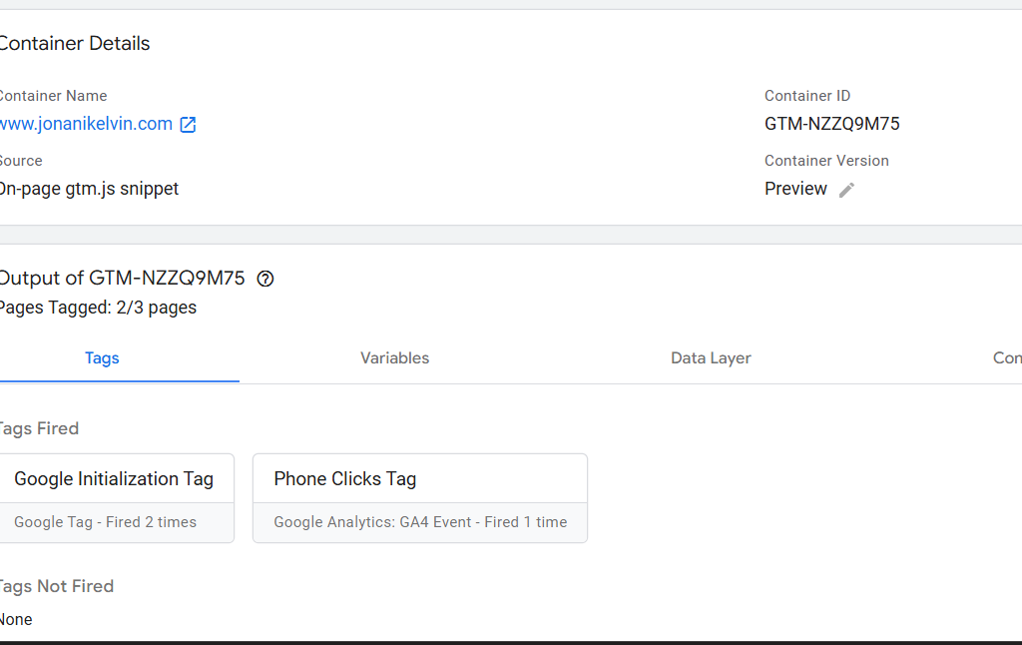
Task: Click None under Tags Not Fired
Action: (16, 619)
